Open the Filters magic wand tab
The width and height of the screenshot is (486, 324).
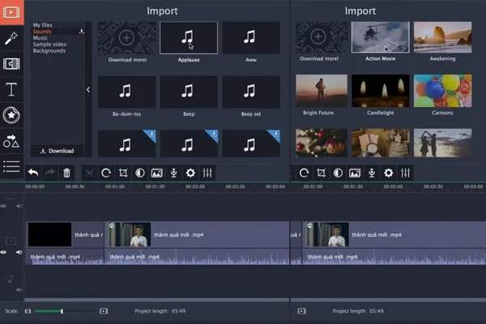coord(11,38)
